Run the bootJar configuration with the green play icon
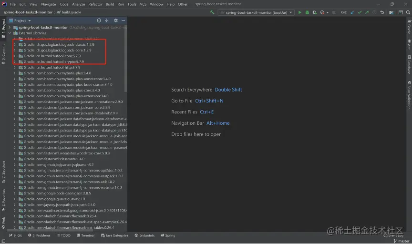Screen dimensions: 412x244 299,12
